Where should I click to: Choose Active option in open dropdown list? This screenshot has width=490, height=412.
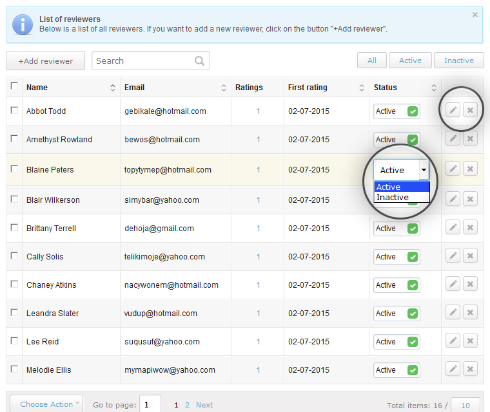[402, 187]
